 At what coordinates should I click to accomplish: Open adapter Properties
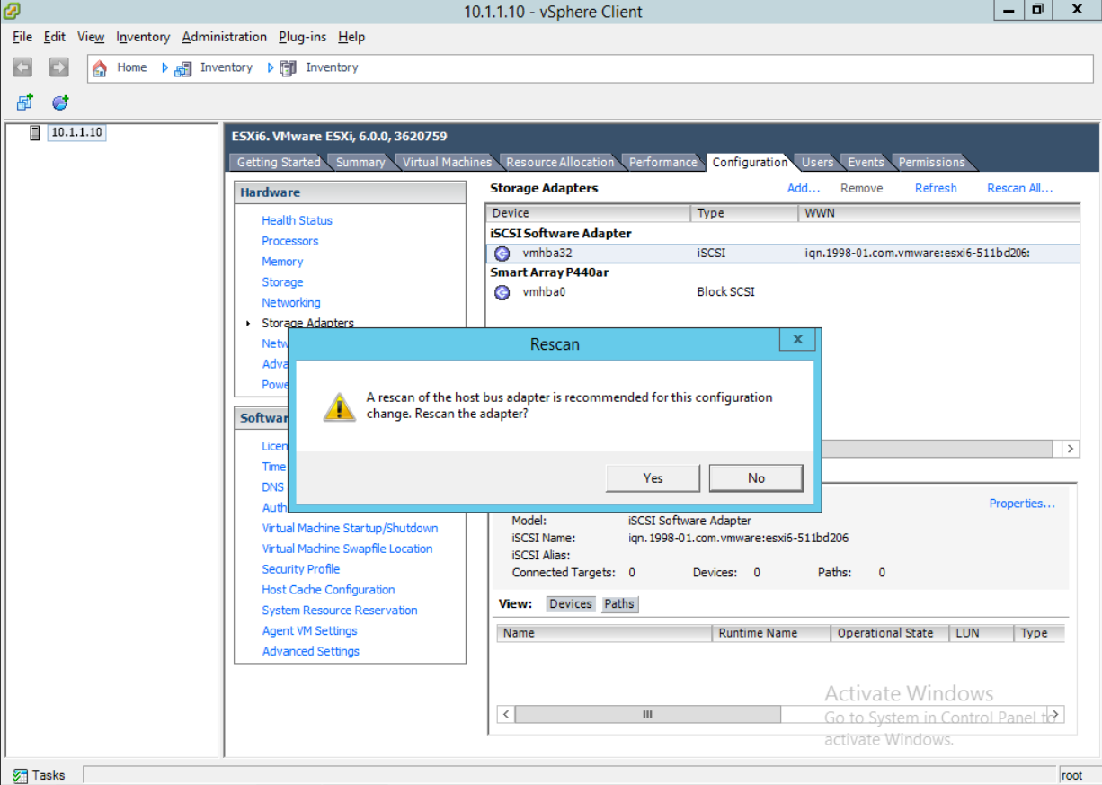coord(1021,504)
